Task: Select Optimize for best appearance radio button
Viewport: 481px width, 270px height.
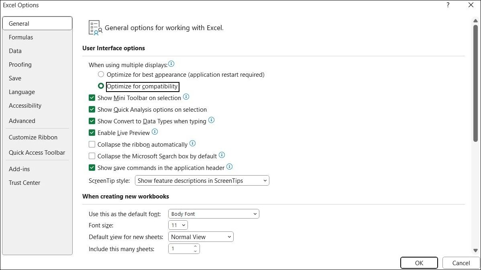Action: [101, 74]
